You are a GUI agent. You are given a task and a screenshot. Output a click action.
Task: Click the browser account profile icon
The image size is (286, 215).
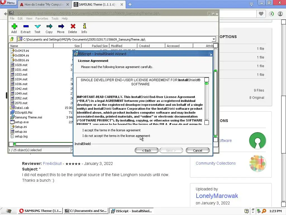[x=280, y=14]
